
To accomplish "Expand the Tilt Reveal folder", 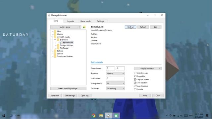I will point(55,48).
